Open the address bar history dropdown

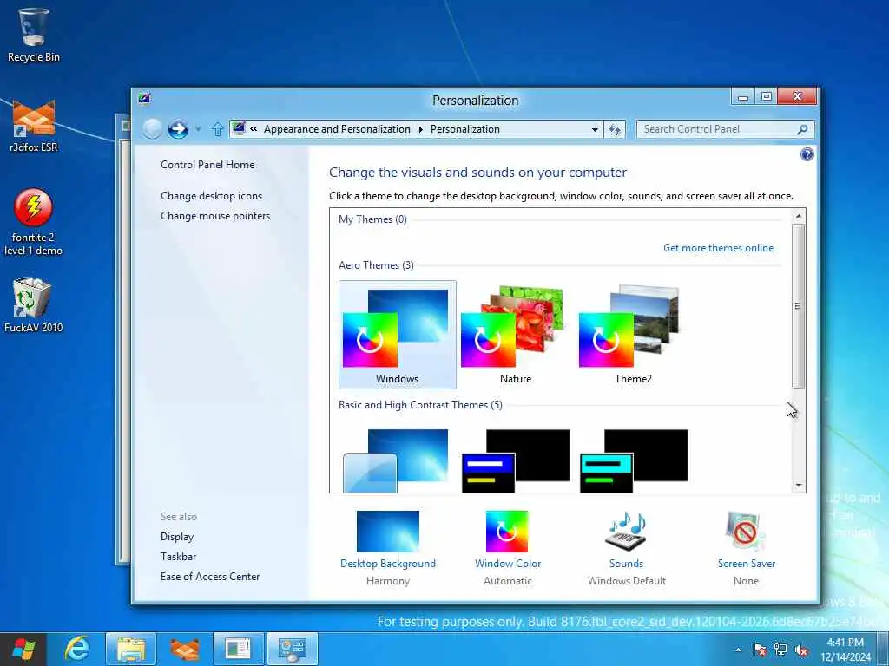point(595,130)
